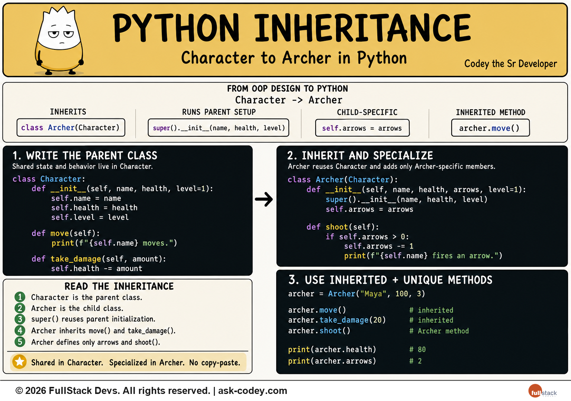Click the "FROM OOP DESIGN TO PYTHON" heading
Viewport: 571px width, 401px height.
[287, 88]
